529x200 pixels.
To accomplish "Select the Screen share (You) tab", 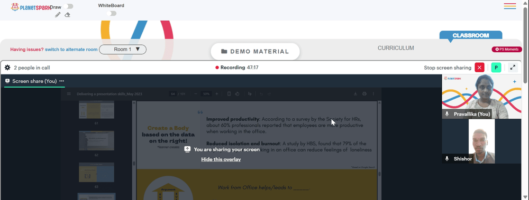I will [x=34, y=81].
